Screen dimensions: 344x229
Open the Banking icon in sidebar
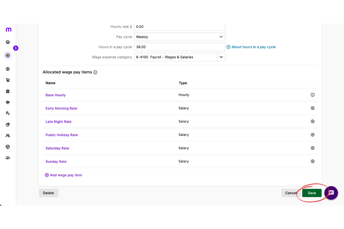(x=8, y=91)
